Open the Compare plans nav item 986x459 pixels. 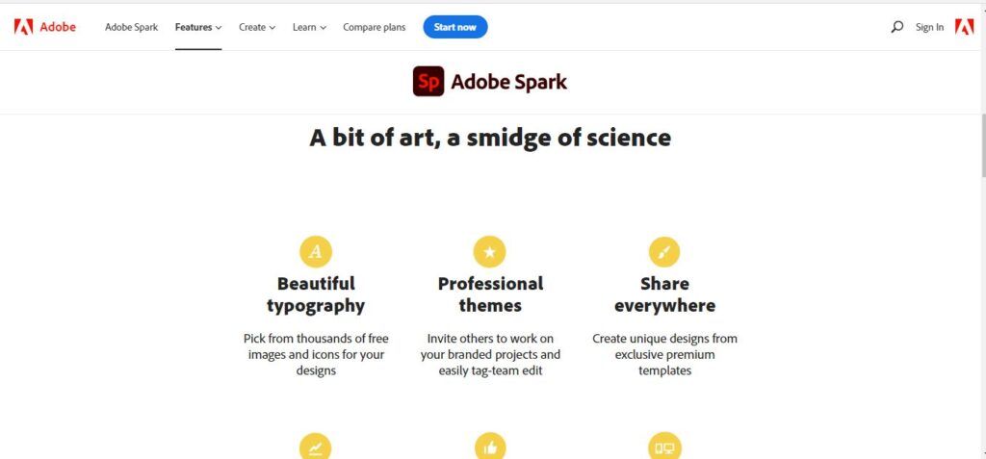click(375, 27)
